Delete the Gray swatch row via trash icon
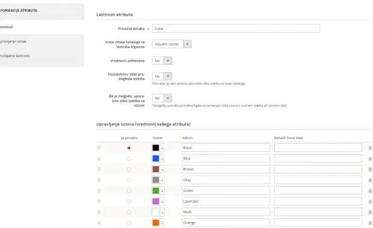Viewport: 373px width, 228px height. click(370, 180)
